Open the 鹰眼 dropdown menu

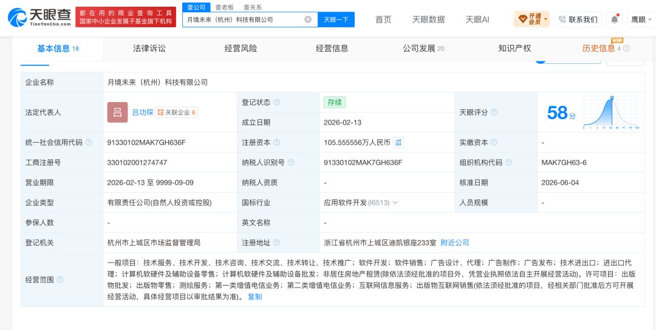[641, 19]
